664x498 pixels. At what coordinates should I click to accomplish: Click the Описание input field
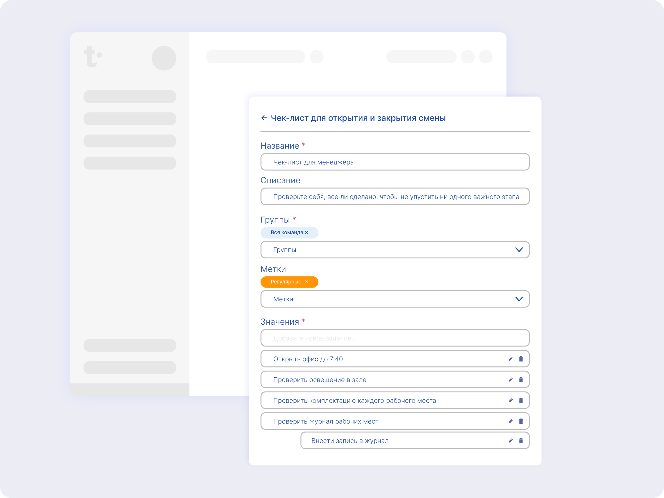point(395,197)
